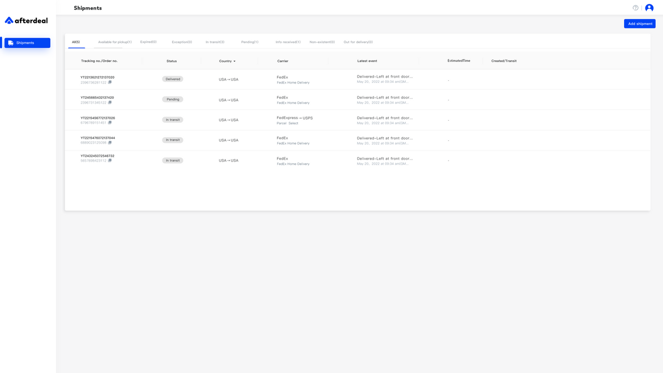The height and width of the screenshot is (373, 663).
Task: Open tracking number YT245665432137420
Action: 97,97
